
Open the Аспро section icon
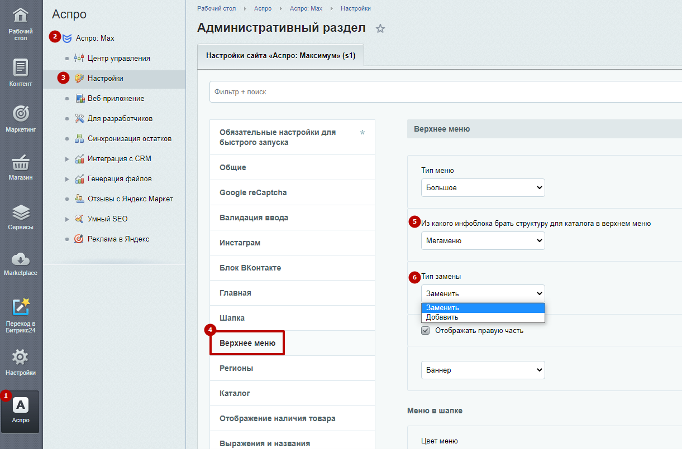21,406
